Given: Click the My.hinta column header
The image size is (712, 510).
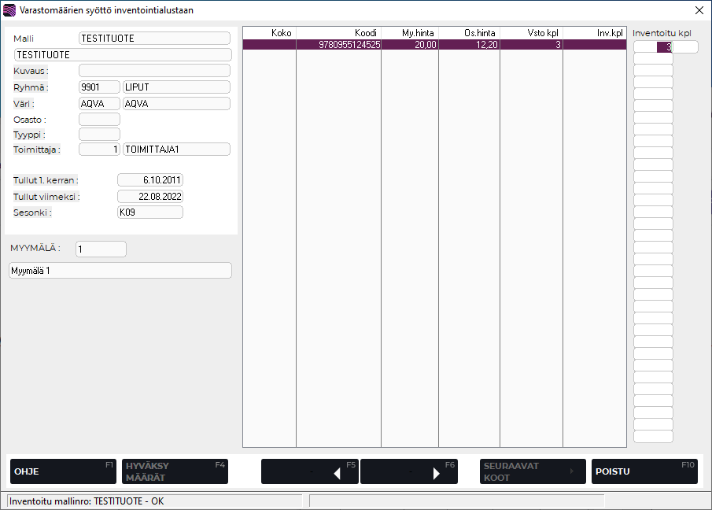Looking at the screenshot, I should pos(409,32).
